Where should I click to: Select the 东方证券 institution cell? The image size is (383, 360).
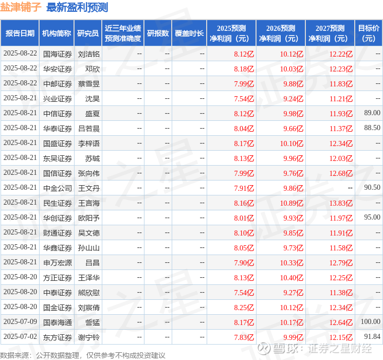tap(58, 337)
